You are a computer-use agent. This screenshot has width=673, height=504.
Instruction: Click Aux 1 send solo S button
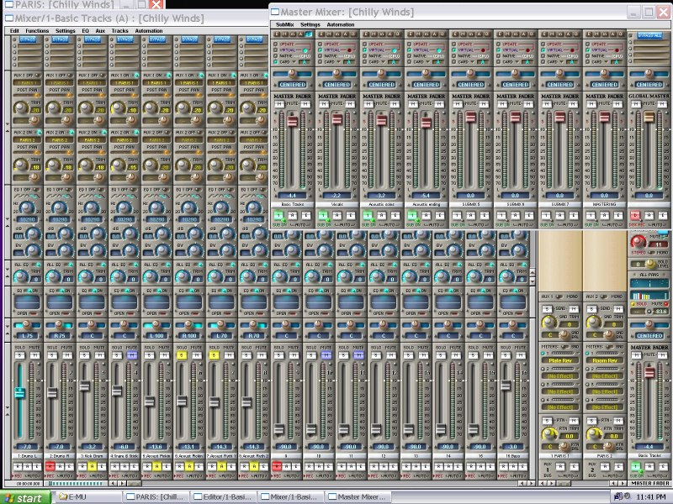pyautogui.click(x=548, y=309)
